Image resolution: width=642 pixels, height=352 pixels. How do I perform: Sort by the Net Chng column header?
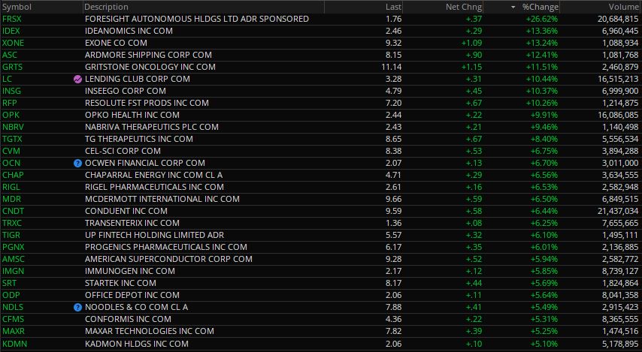pos(464,7)
